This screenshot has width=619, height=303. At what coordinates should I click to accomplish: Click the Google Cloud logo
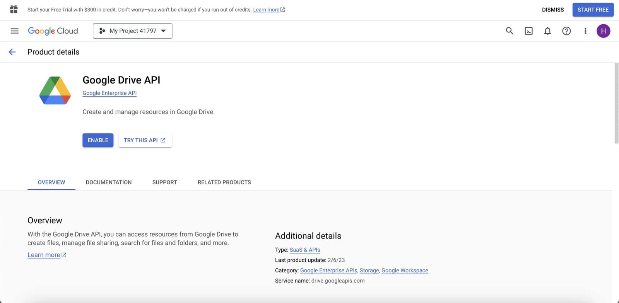pyautogui.click(x=53, y=31)
